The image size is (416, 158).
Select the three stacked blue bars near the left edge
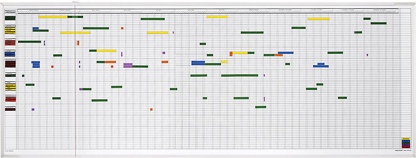[36, 65]
